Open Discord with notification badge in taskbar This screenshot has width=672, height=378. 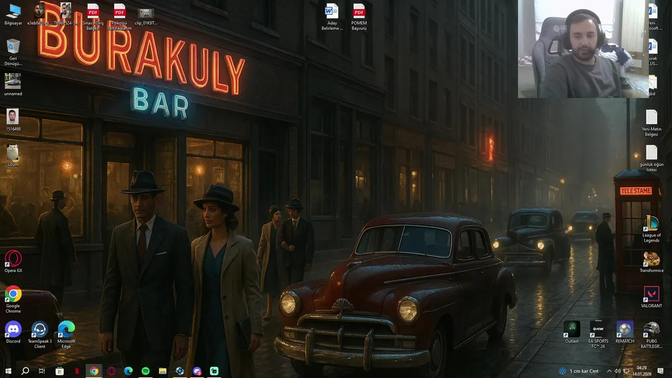click(197, 371)
